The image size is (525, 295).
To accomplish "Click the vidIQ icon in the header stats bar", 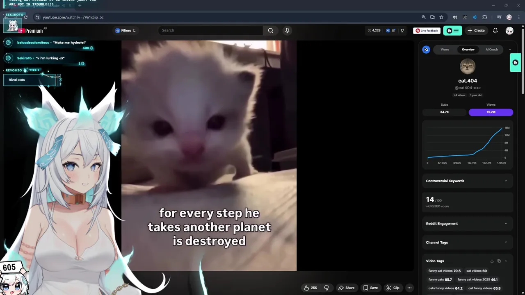I will [388, 30].
